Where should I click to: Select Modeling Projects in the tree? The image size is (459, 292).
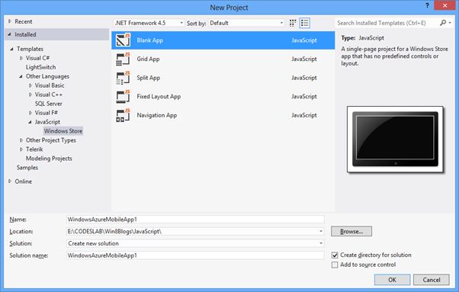[x=49, y=159]
